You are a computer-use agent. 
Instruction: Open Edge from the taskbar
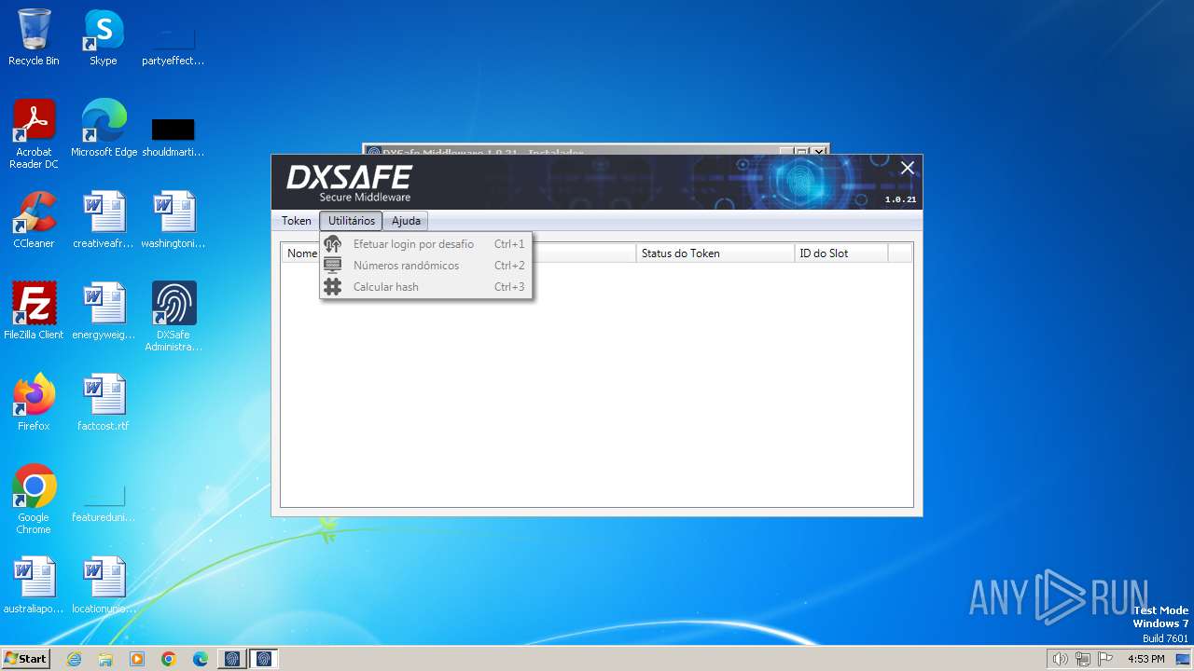201,659
